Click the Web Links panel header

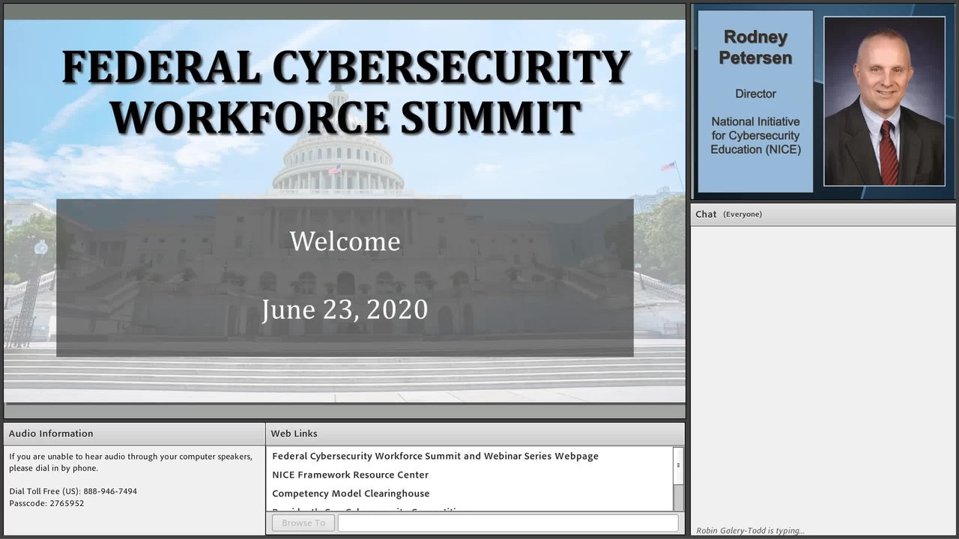[475, 433]
